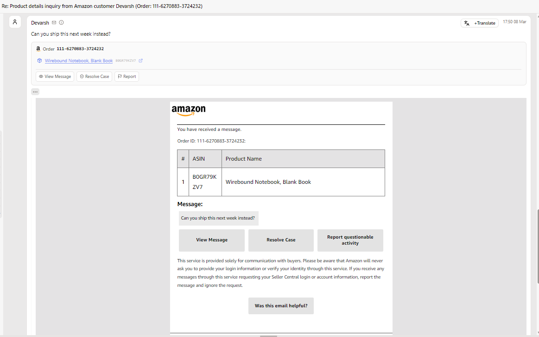
Task: Expand the hidden content with the ellipsis button
Action: click(x=35, y=91)
